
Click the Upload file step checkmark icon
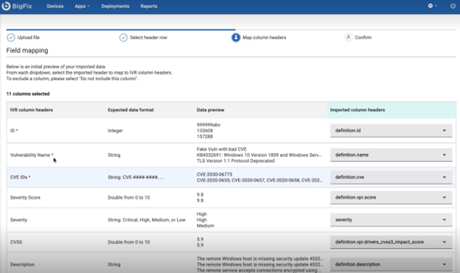pyautogui.click(x=11, y=38)
